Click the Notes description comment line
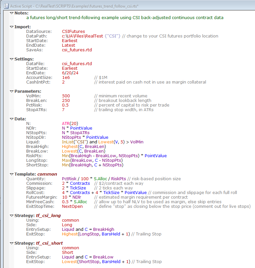 tap(125, 18)
